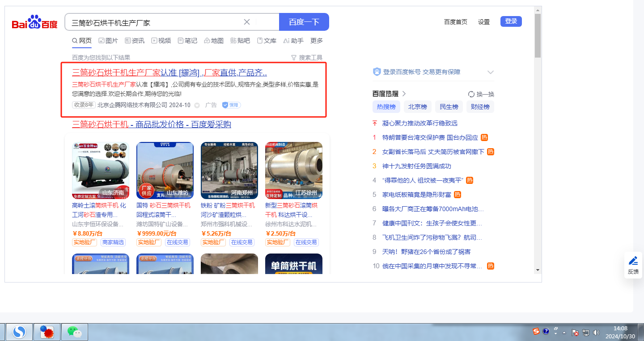Screen dimensions: 644x341
Task: Select the 北京榜 tab
Action: (418, 107)
